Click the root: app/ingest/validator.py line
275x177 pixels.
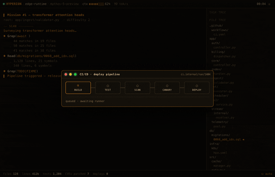46,20
